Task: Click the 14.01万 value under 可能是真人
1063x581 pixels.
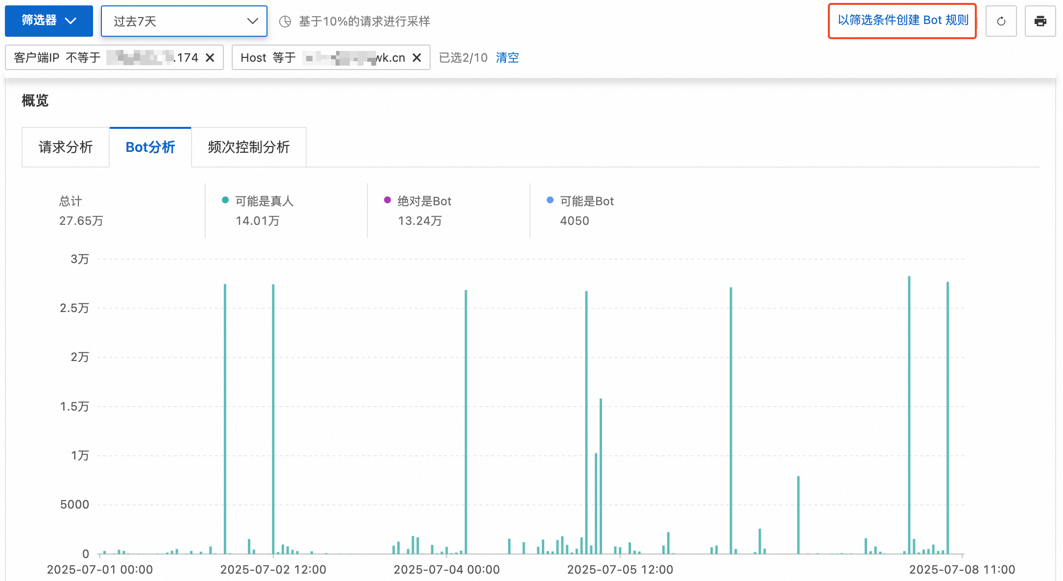Action: click(x=258, y=221)
